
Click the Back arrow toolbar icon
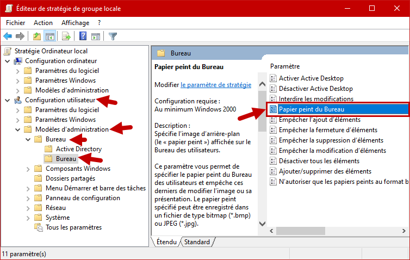point(8,36)
